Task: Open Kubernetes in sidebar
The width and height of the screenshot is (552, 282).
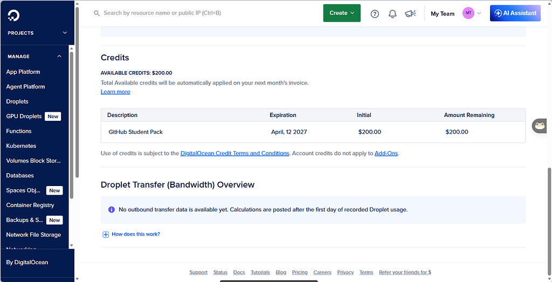Action: (21, 146)
